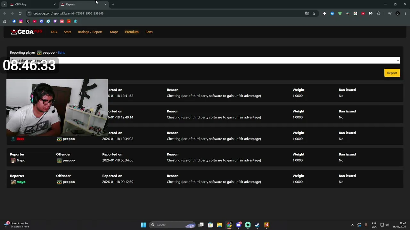Bookmark this page with the star icon

314,13
